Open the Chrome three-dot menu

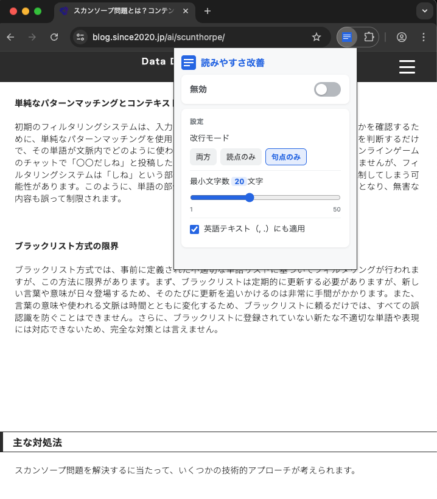(424, 37)
